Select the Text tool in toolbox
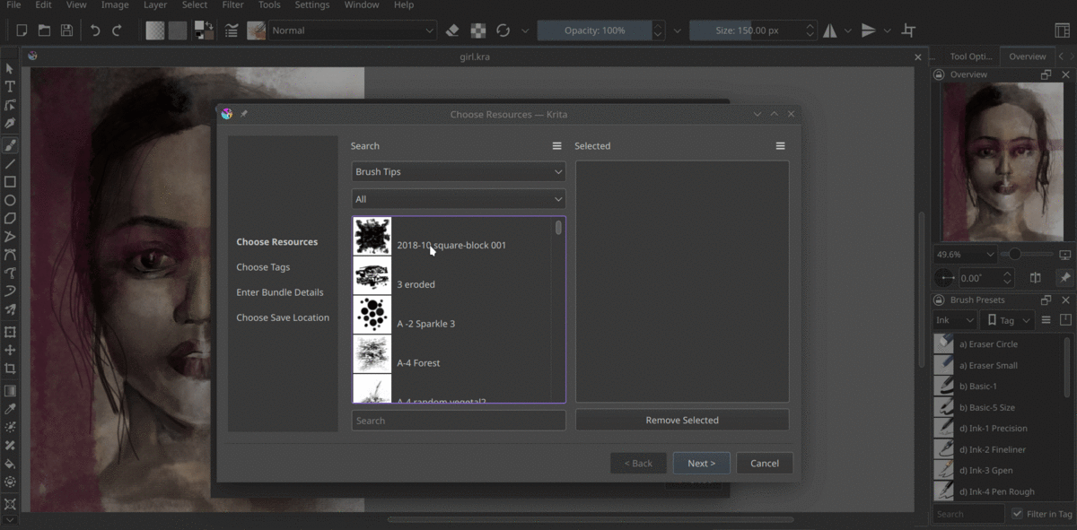1077x530 pixels. click(10, 87)
